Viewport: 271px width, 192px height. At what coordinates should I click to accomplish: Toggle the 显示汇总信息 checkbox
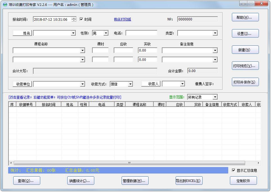click(x=234, y=170)
